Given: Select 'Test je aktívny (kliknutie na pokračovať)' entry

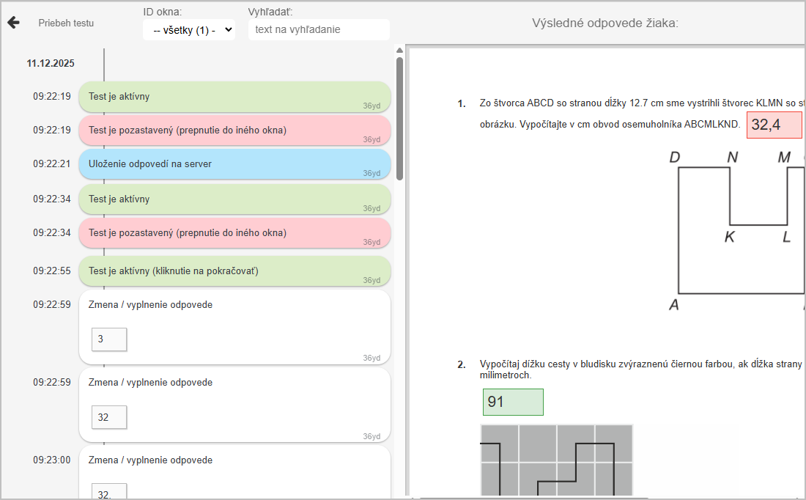Looking at the screenshot, I should pyautogui.click(x=234, y=271).
